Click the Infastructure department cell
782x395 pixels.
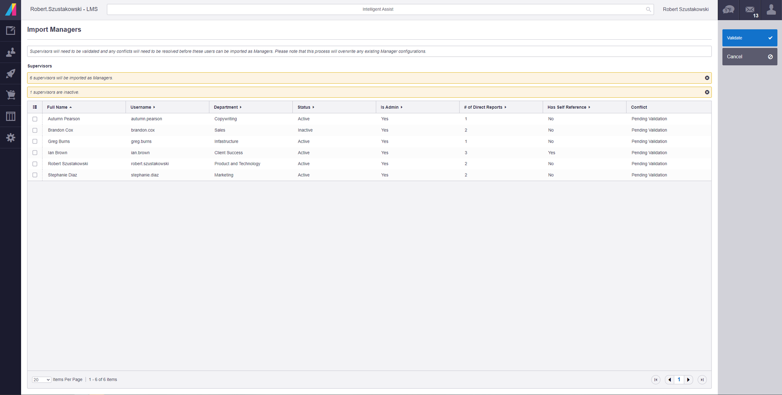[x=226, y=141]
